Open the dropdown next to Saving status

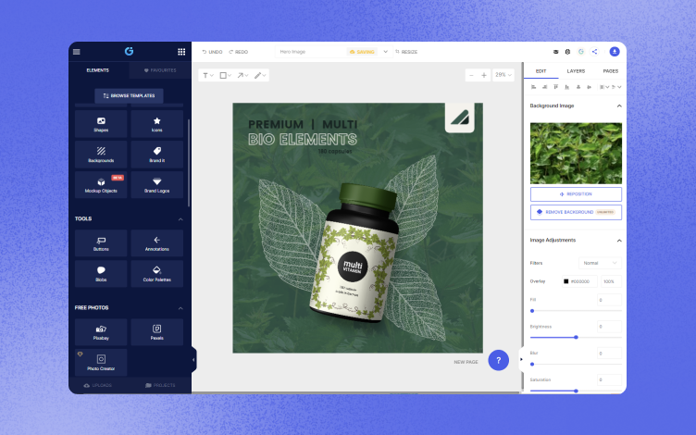385,52
